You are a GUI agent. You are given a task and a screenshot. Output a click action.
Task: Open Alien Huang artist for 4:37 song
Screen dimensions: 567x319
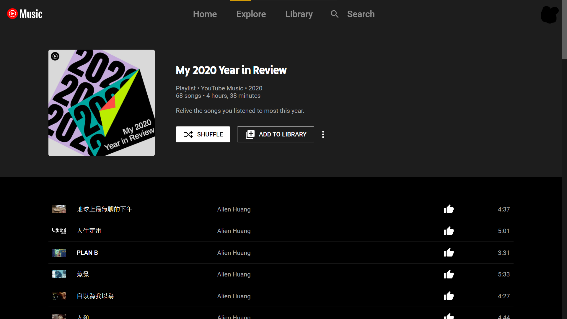click(x=234, y=209)
